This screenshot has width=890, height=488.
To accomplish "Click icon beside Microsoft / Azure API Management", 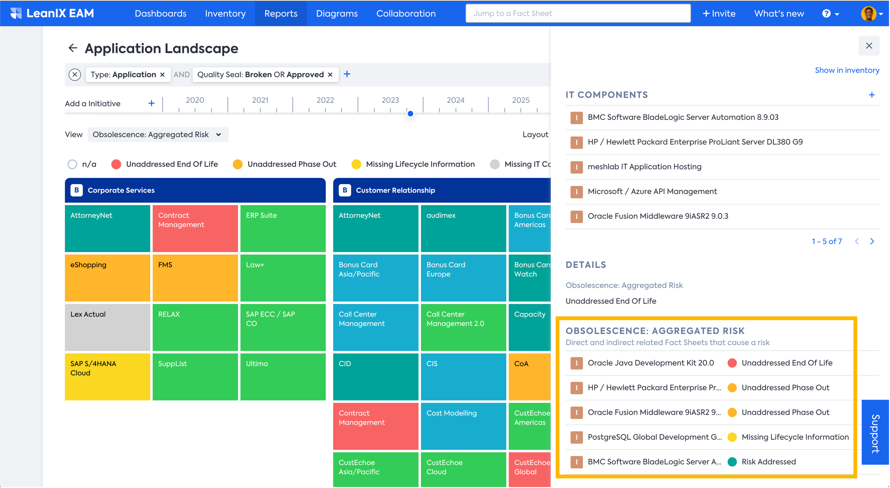I will pyautogui.click(x=576, y=192).
